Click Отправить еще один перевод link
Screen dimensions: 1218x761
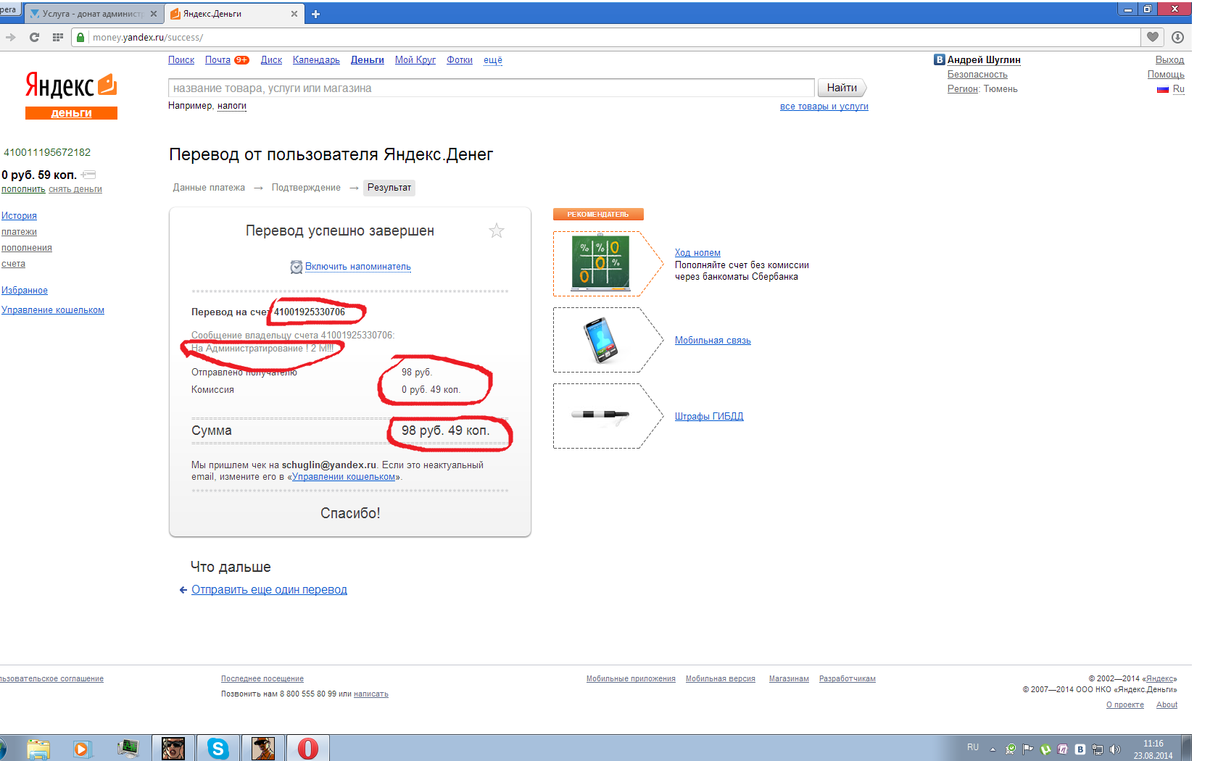tap(269, 590)
